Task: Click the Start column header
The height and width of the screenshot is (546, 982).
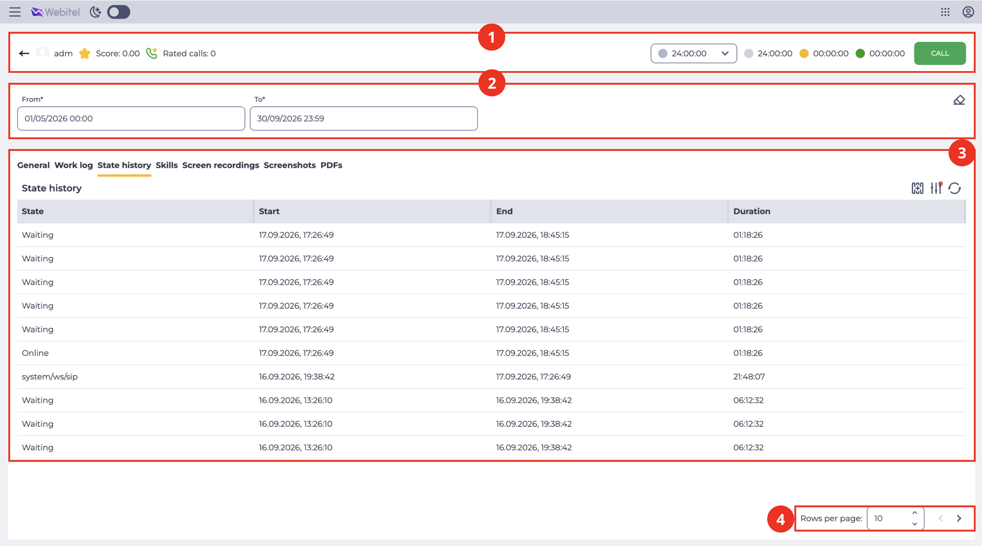Action: point(372,211)
